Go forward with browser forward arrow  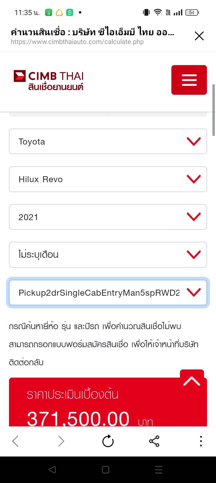click(61, 441)
